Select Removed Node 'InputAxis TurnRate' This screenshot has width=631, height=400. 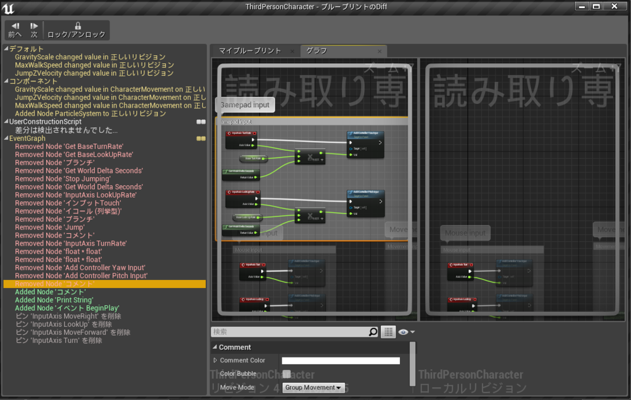coord(71,243)
